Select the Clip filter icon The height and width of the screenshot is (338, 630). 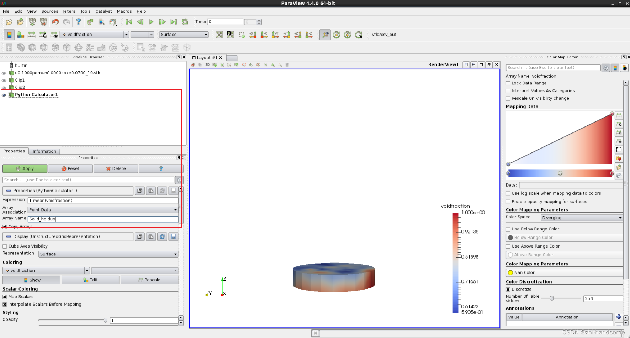click(32, 47)
